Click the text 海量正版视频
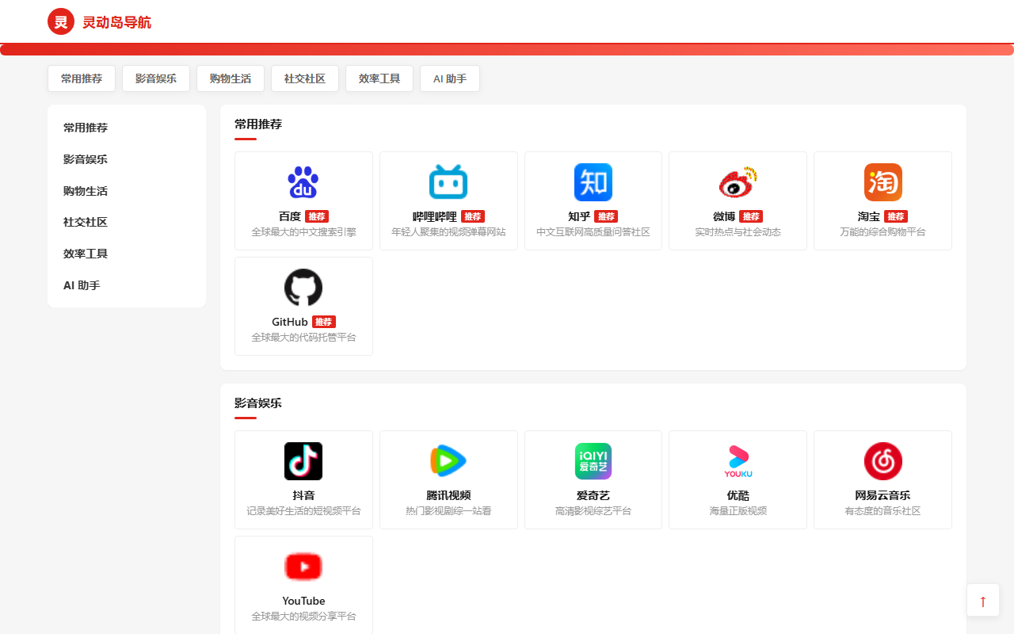The width and height of the screenshot is (1014, 634). (738, 511)
